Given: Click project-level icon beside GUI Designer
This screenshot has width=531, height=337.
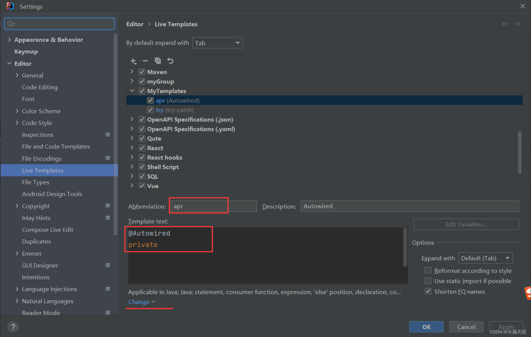Looking at the screenshot, I should coord(108,265).
